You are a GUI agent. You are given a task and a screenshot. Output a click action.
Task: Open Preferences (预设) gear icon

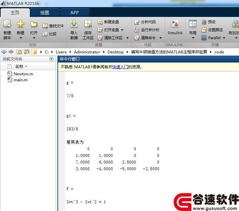[204, 22]
